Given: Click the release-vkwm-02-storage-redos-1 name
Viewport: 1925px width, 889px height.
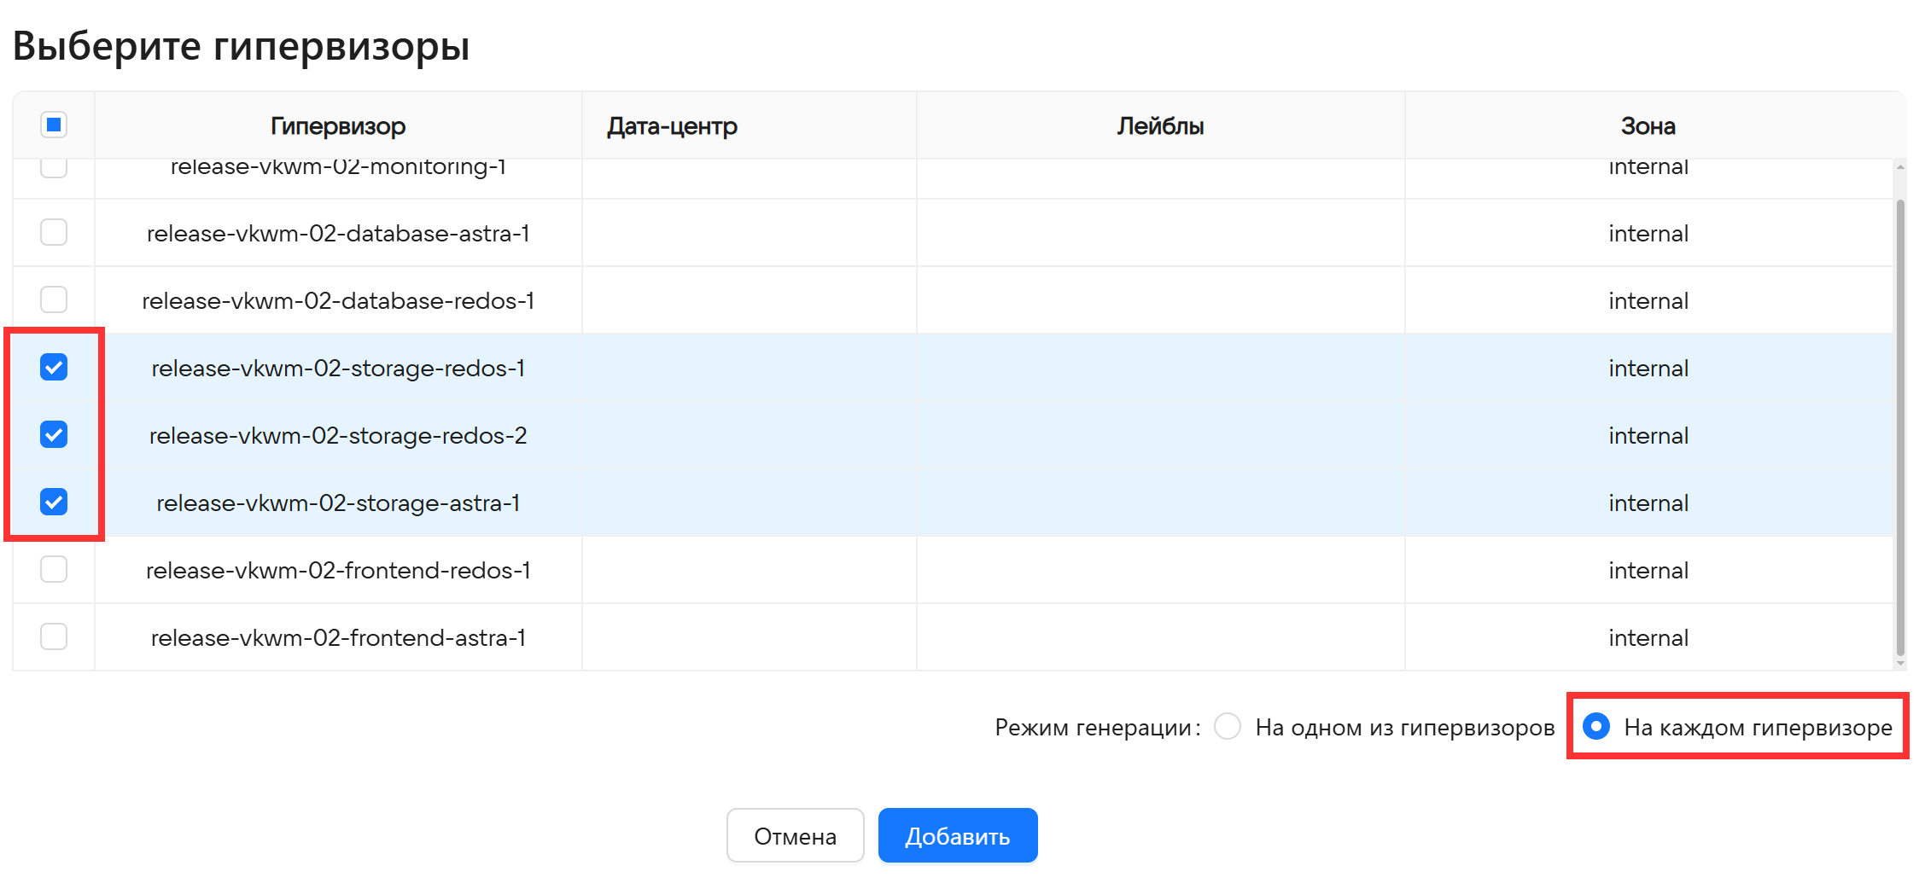Looking at the screenshot, I should point(338,368).
